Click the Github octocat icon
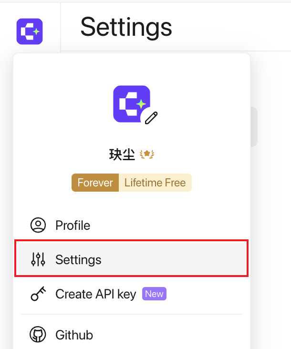This screenshot has width=291, height=349. pos(38,334)
